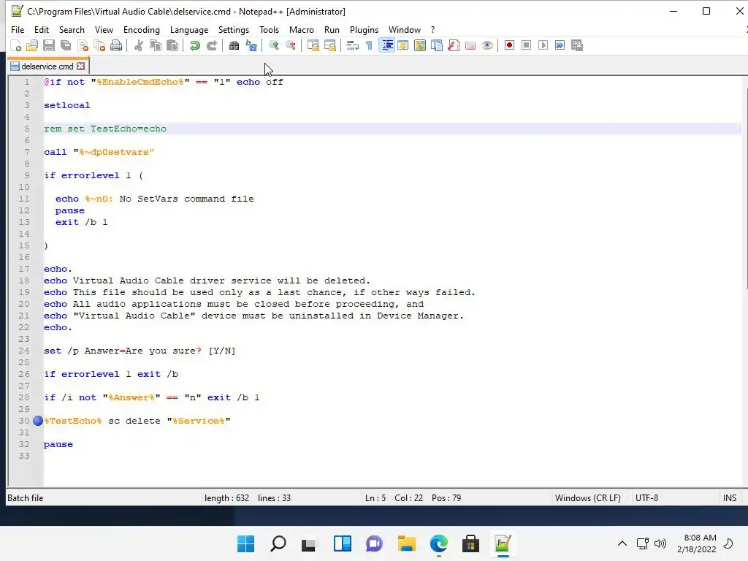Image resolution: width=748 pixels, height=561 pixels.
Task: Start macro recording with red circle
Action: [x=509, y=46]
